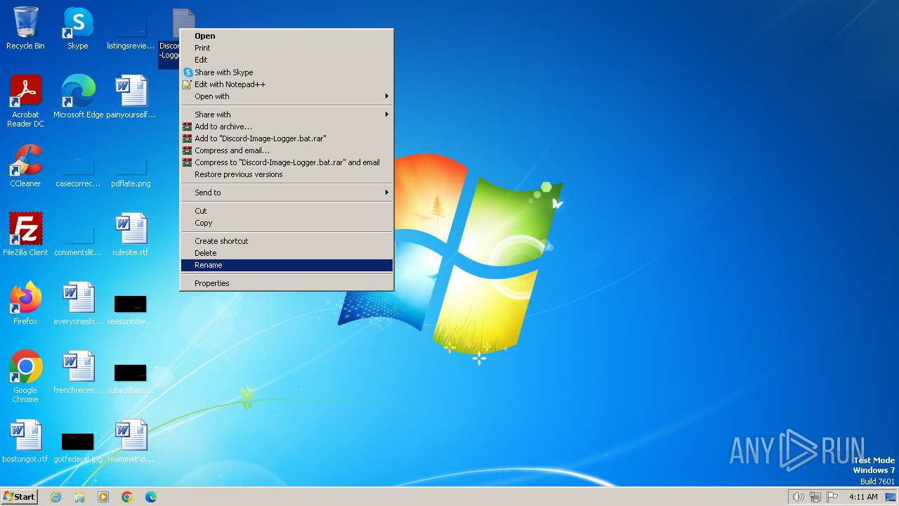Click the network tray icon
Screen dimensions: 899x506
pyautogui.click(x=815, y=497)
